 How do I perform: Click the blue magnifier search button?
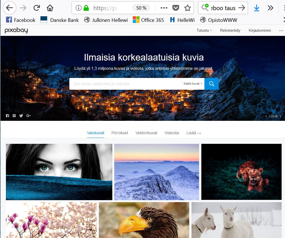pos(211,84)
